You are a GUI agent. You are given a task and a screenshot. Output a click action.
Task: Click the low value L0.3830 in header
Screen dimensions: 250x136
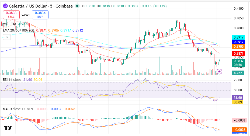coord(117,6)
